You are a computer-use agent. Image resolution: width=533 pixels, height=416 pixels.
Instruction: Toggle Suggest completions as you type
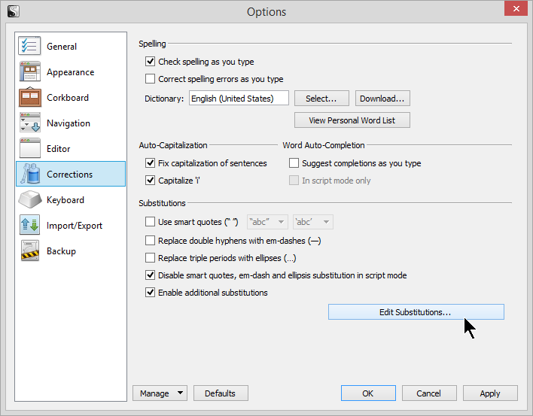[294, 163]
